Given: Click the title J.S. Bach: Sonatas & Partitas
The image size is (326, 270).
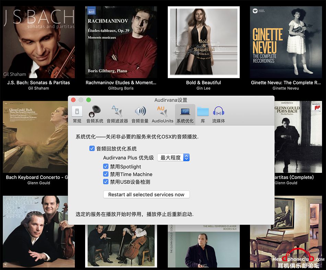Looking at the screenshot, I should click(39, 83).
